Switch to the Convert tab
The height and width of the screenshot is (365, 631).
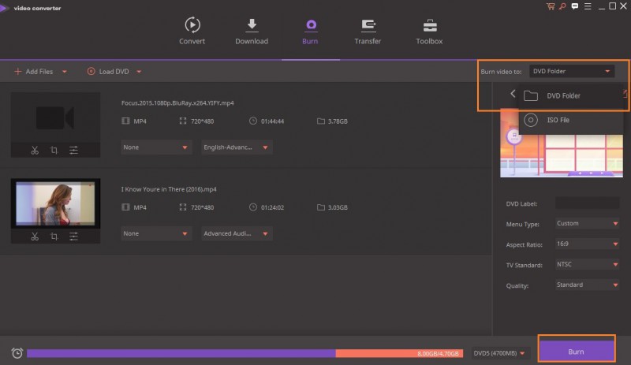(192, 32)
